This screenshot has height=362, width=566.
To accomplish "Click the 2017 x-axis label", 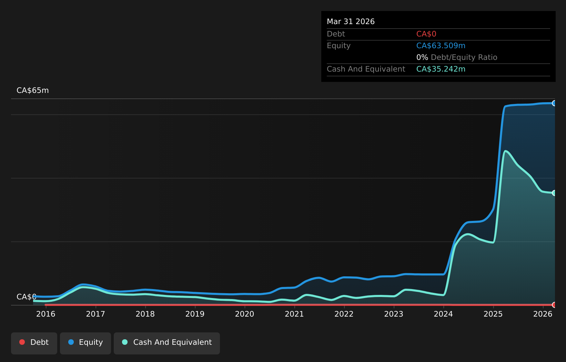I will (95, 314).
